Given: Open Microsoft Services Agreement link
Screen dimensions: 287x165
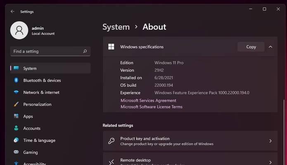Looking at the screenshot, I should coord(148,100).
